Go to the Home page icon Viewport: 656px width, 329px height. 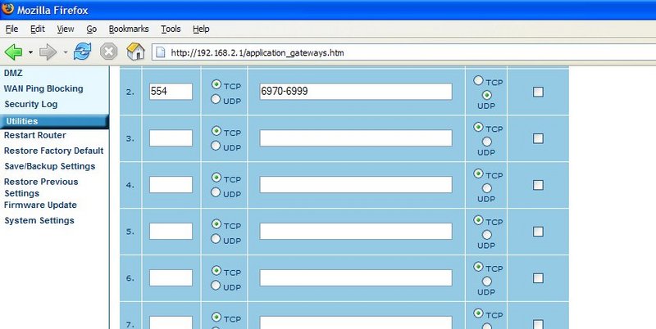click(x=135, y=52)
